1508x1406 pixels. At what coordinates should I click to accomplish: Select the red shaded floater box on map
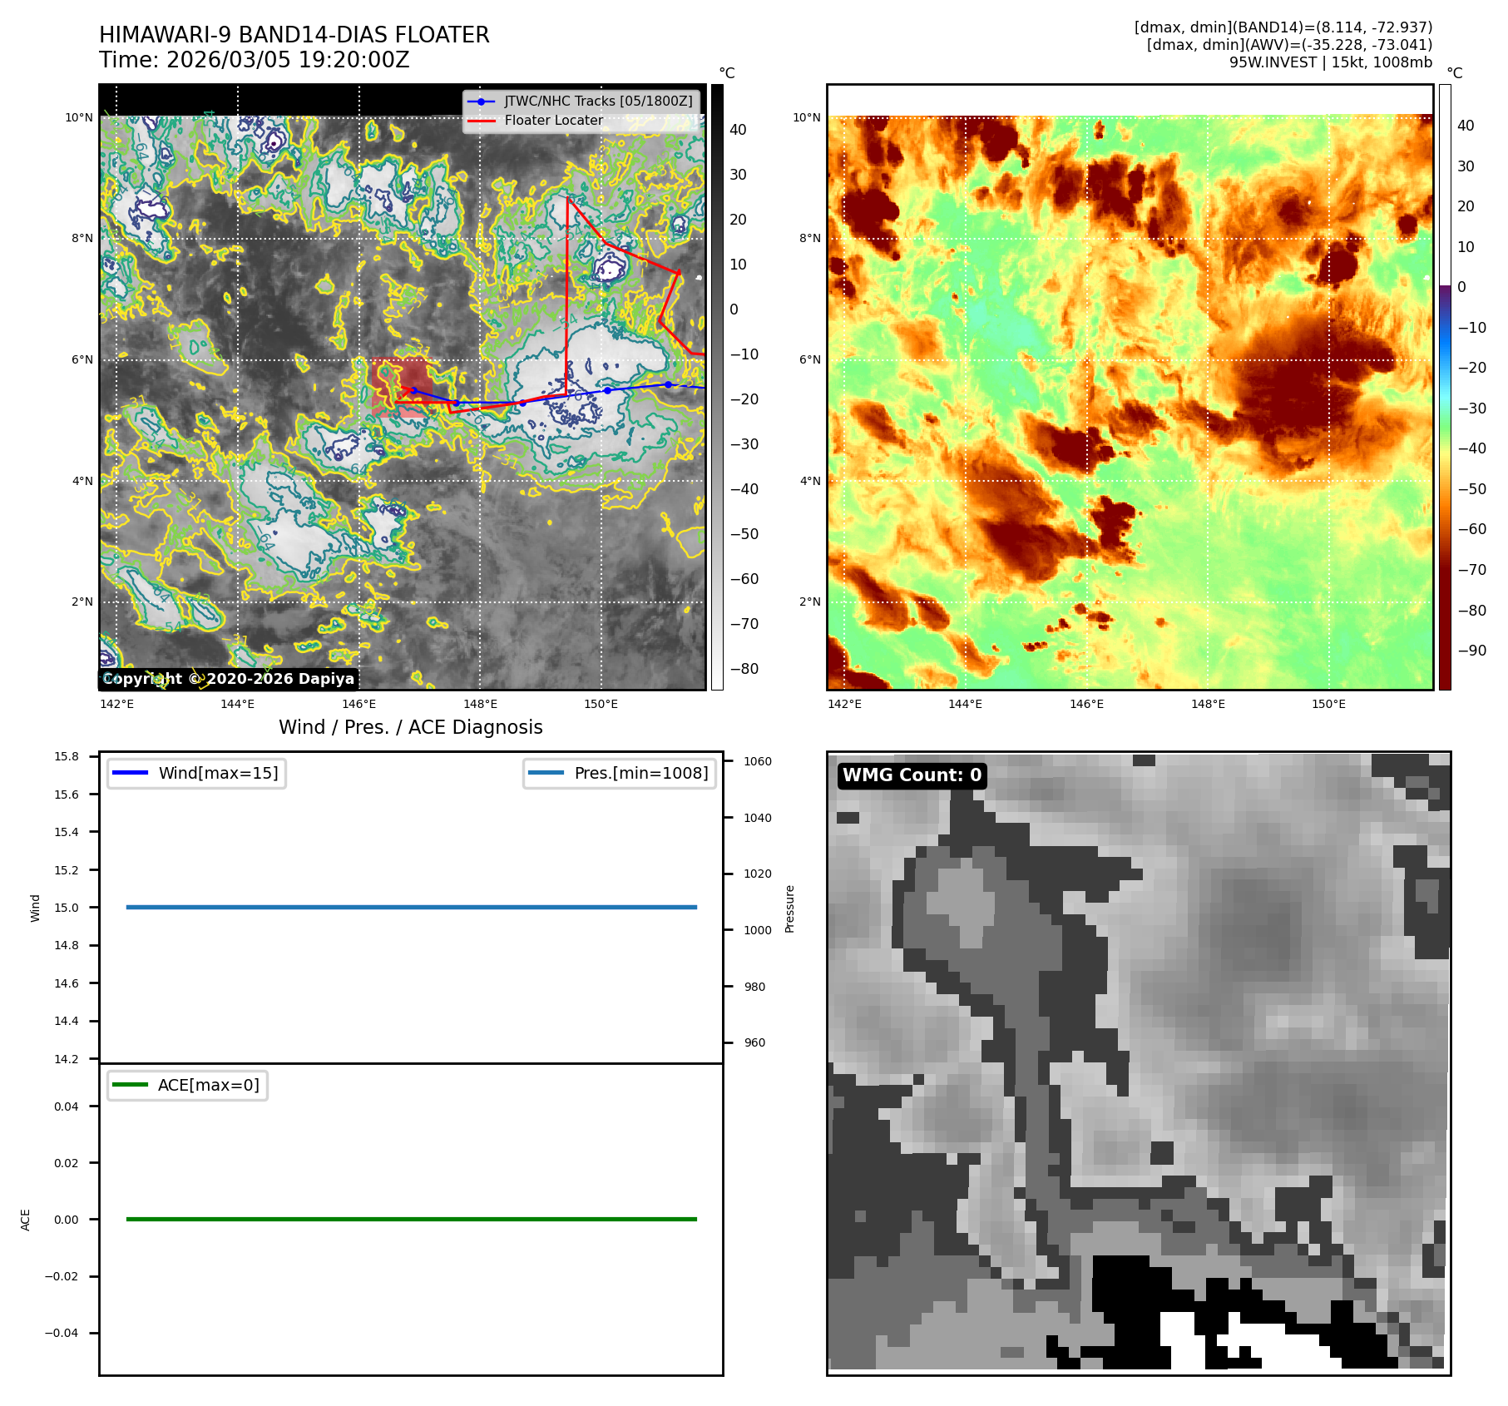click(401, 384)
